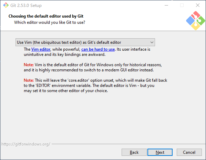Click the first red Note label about Vim history
The width and height of the screenshot is (206, 160).
click(29, 65)
